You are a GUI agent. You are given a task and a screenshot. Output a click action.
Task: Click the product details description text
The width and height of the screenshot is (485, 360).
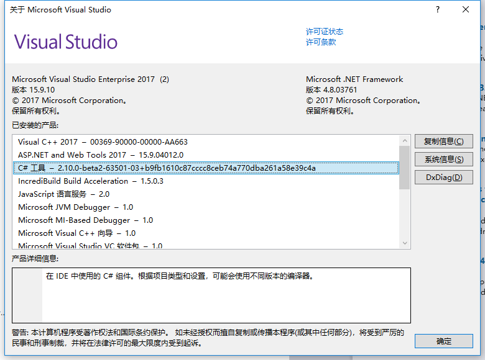coord(180,276)
